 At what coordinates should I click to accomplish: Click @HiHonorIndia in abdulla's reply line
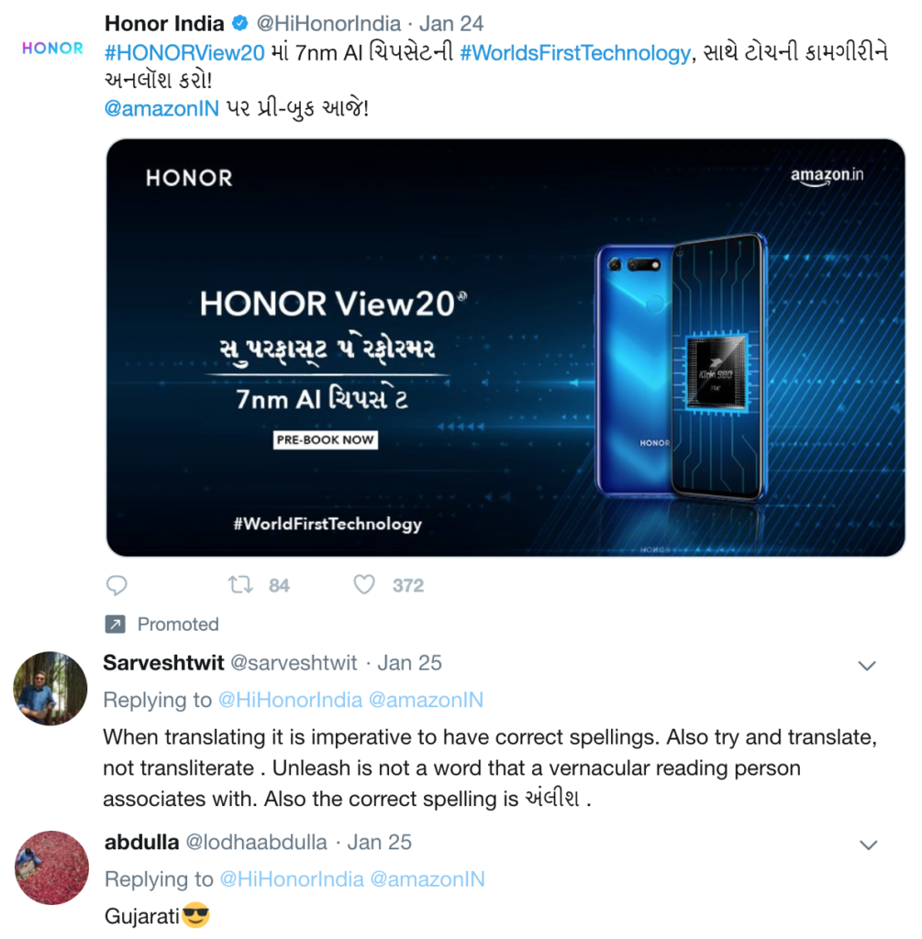pos(290,879)
